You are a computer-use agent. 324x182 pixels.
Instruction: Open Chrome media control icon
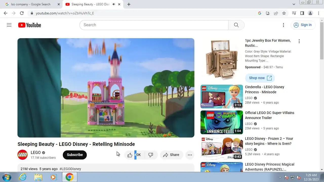(x=294, y=13)
